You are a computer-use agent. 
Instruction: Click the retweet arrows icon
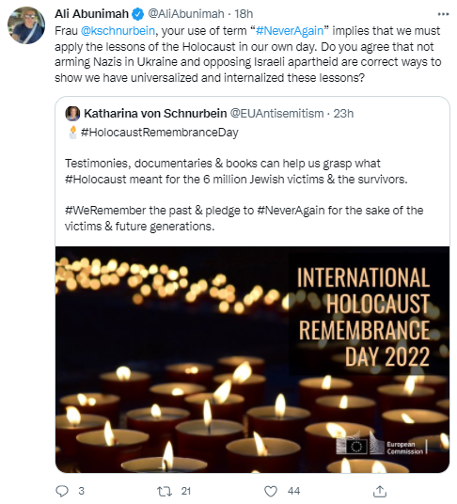point(165,491)
